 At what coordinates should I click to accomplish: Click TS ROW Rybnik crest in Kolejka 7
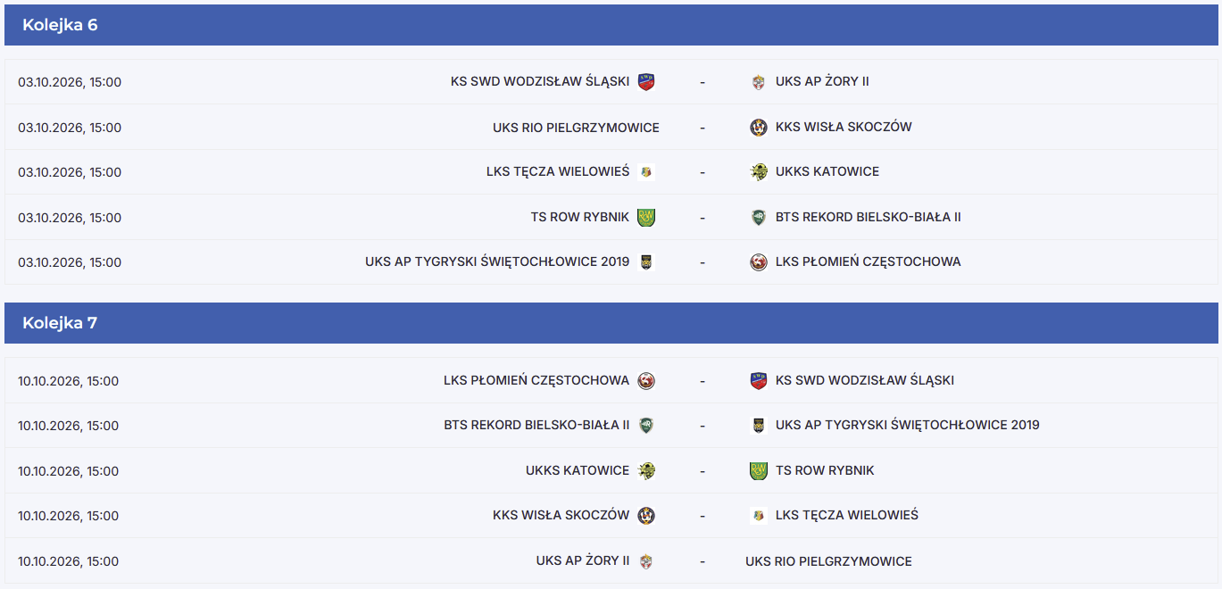pyautogui.click(x=759, y=471)
